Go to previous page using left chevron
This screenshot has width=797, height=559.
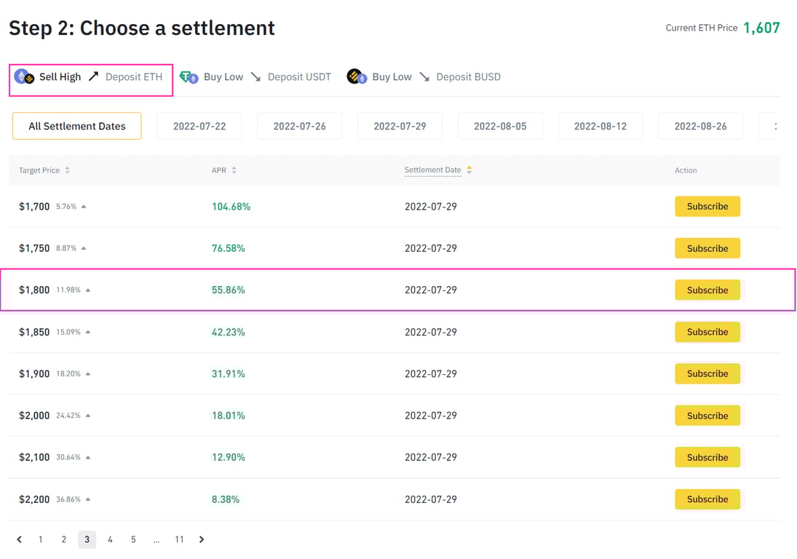(19, 539)
